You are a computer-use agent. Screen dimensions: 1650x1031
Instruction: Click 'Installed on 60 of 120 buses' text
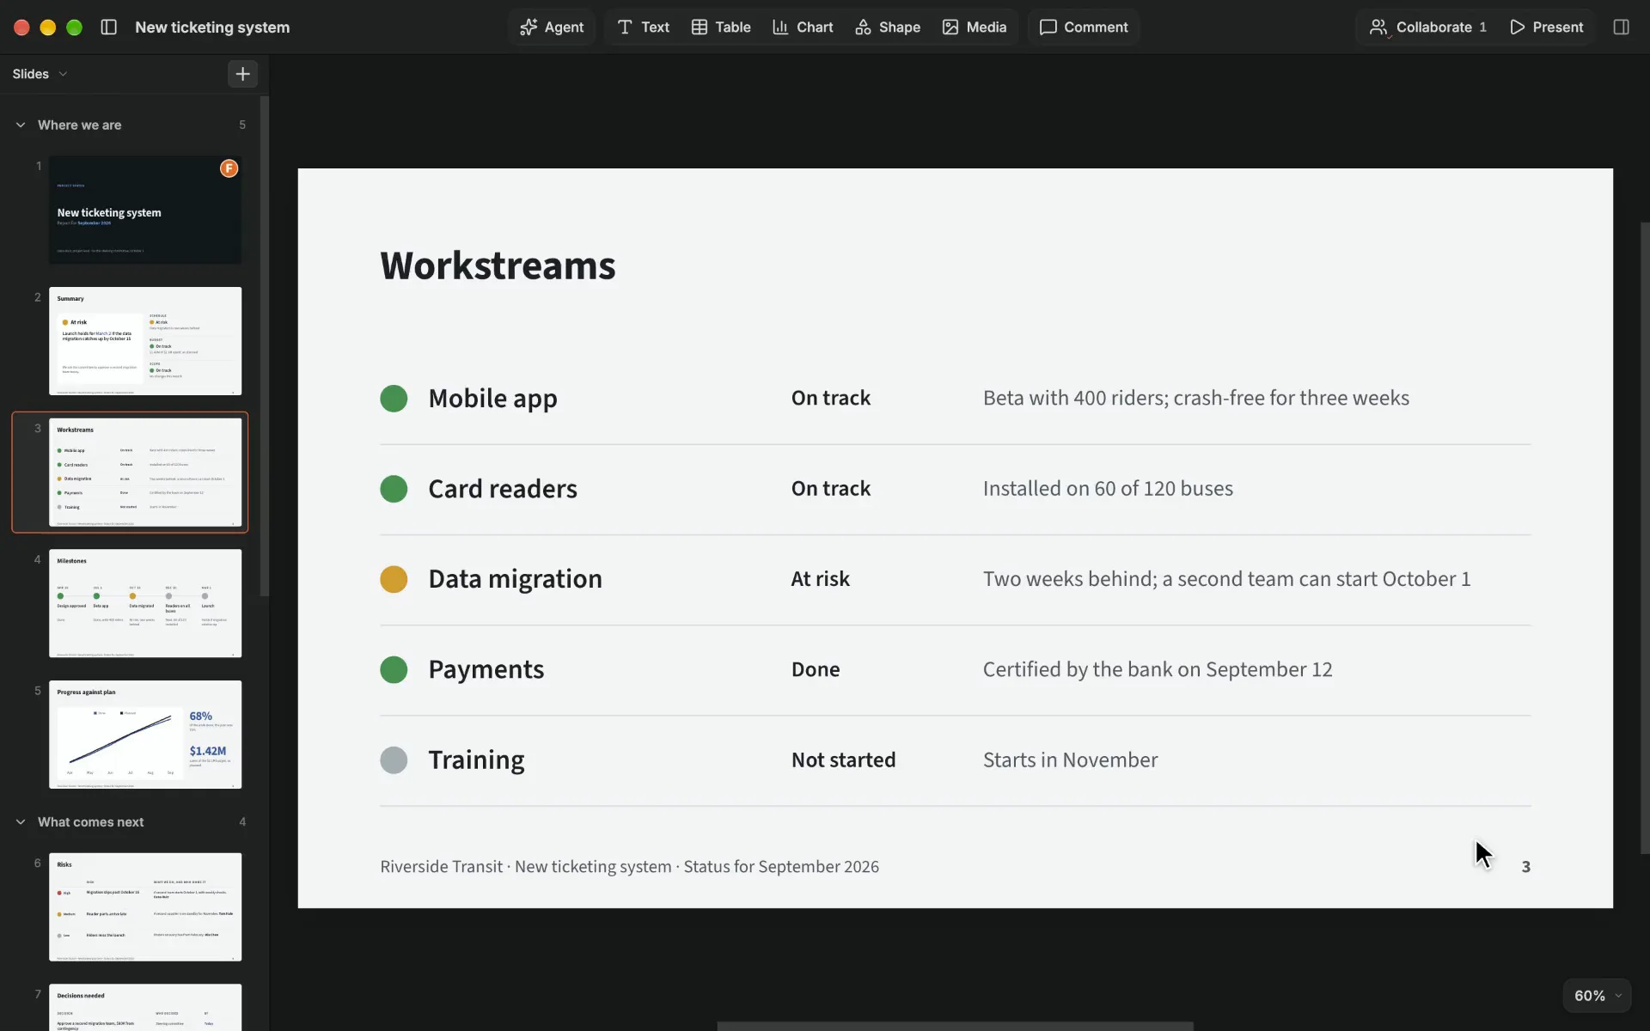(1108, 489)
